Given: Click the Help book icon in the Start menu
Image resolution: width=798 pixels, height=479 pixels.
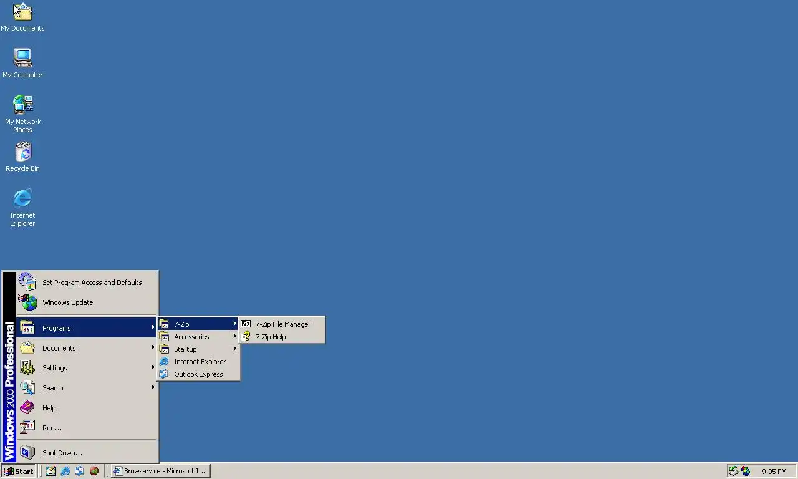Looking at the screenshot, I should coord(27,408).
